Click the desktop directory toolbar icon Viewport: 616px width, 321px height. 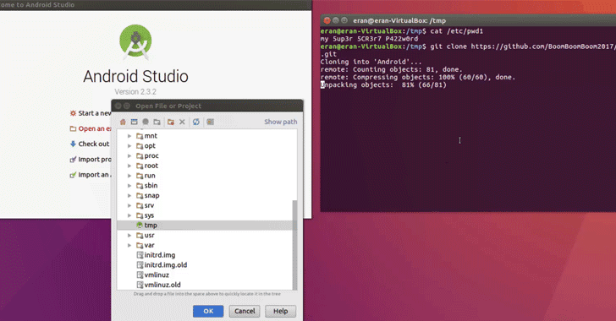click(x=135, y=122)
